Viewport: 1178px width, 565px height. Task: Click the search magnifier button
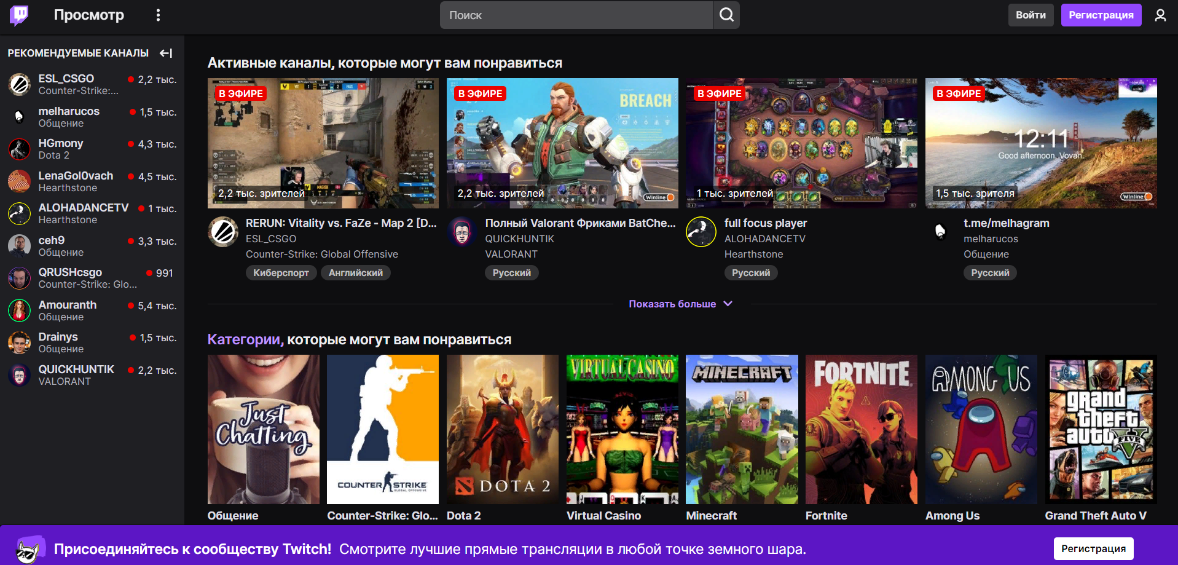tap(726, 15)
